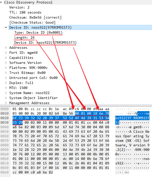The image size is (152, 177).
Task: Select the child Device ID: nxos922(97RROM91ST3) line
Action: pos(46,42)
